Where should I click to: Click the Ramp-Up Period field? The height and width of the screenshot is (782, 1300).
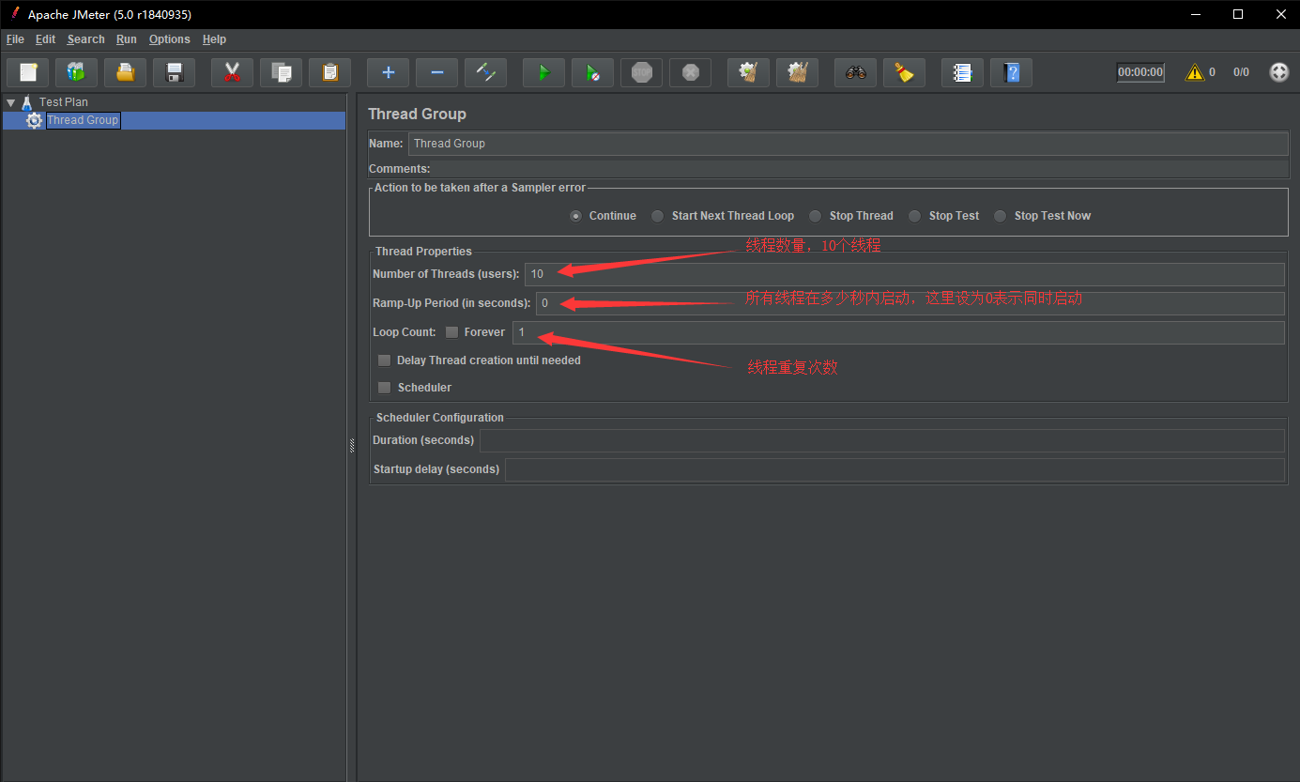point(910,303)
